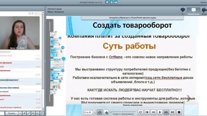Click the save chat icon

[42, 113]
